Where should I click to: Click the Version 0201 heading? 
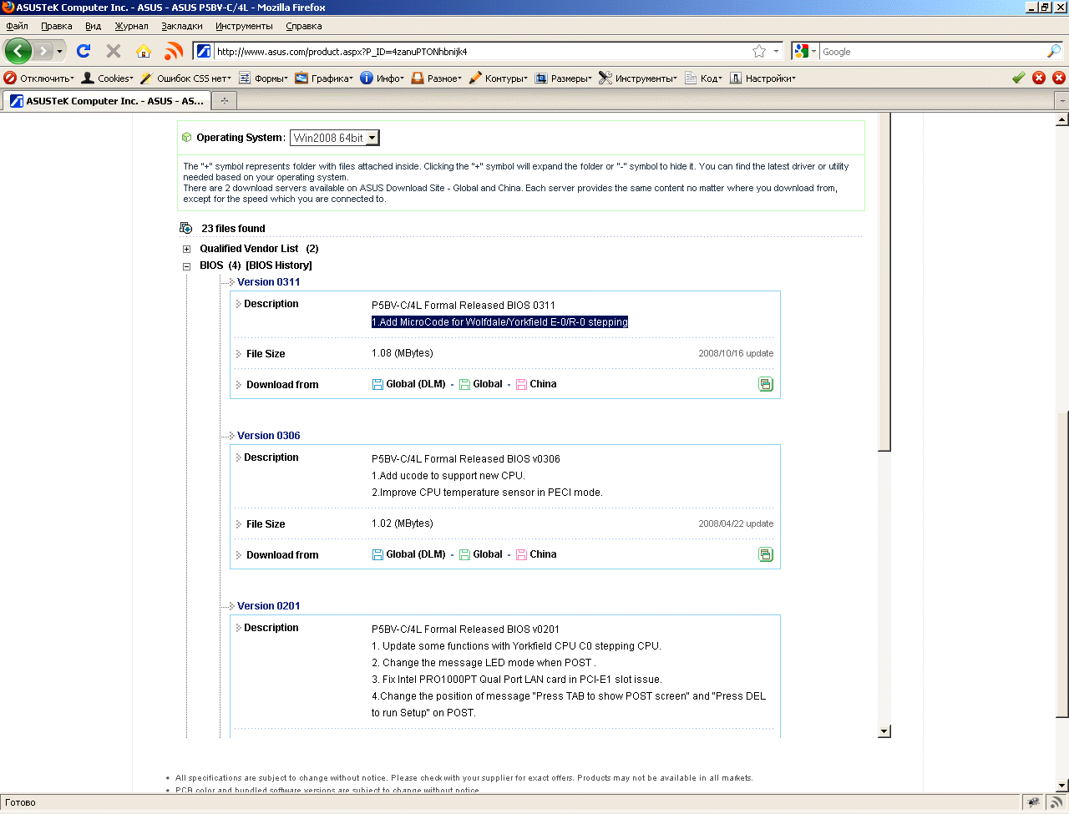coord(268,606)
